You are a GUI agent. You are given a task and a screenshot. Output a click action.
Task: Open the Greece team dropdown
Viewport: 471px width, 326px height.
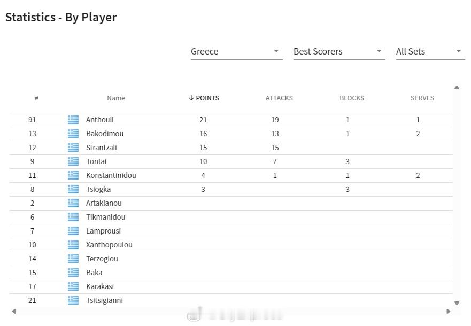(x=236, y=51)
